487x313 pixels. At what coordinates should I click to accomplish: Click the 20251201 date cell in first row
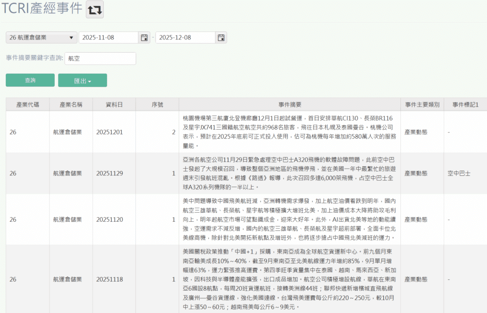[109, 132]
